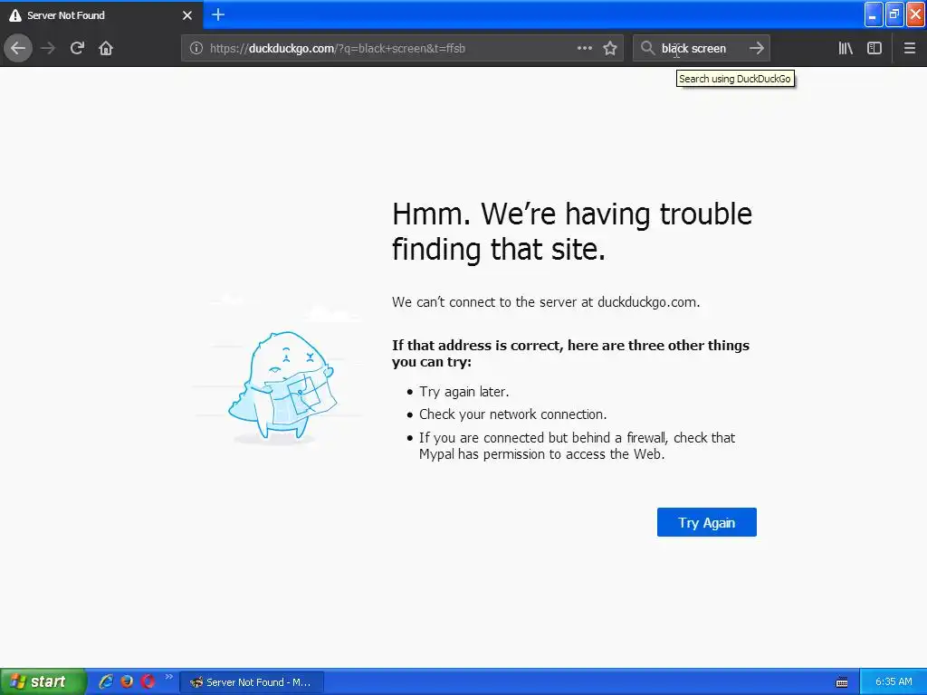Click 'Try again later.' bullet text
Image resolution: width=927 pixels, height=695 pixels.
coord(463,392)
